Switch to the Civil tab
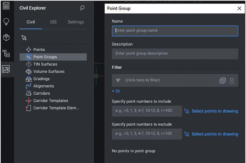Screen dimensions: 246x163 [31, 22]
